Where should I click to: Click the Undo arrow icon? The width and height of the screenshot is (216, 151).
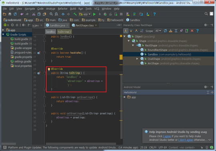pyautogui.click(x=22, y=14)
